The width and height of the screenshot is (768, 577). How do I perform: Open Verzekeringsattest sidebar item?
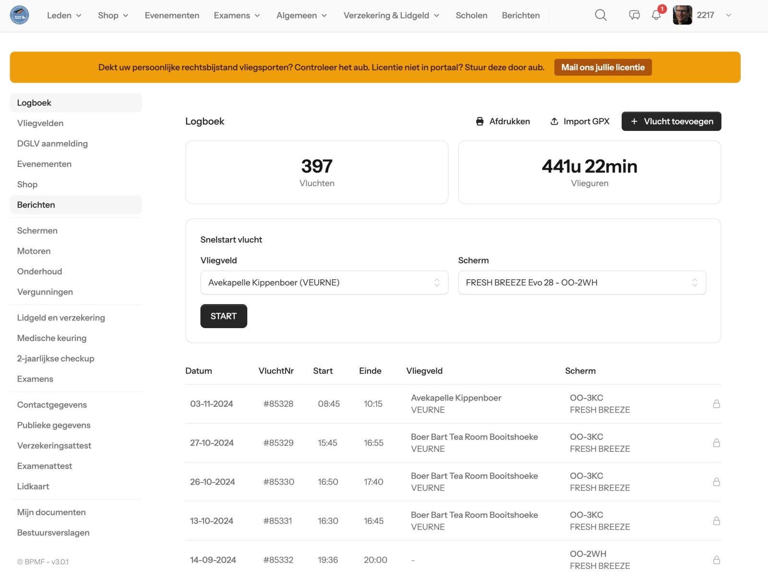[x=76, y=446]
